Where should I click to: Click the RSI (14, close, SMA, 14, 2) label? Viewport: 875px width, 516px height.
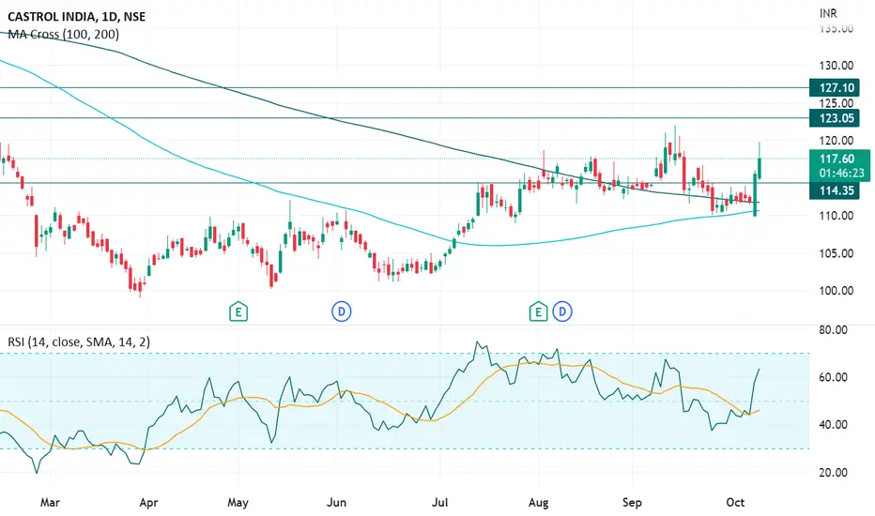[x=79, y=341]
